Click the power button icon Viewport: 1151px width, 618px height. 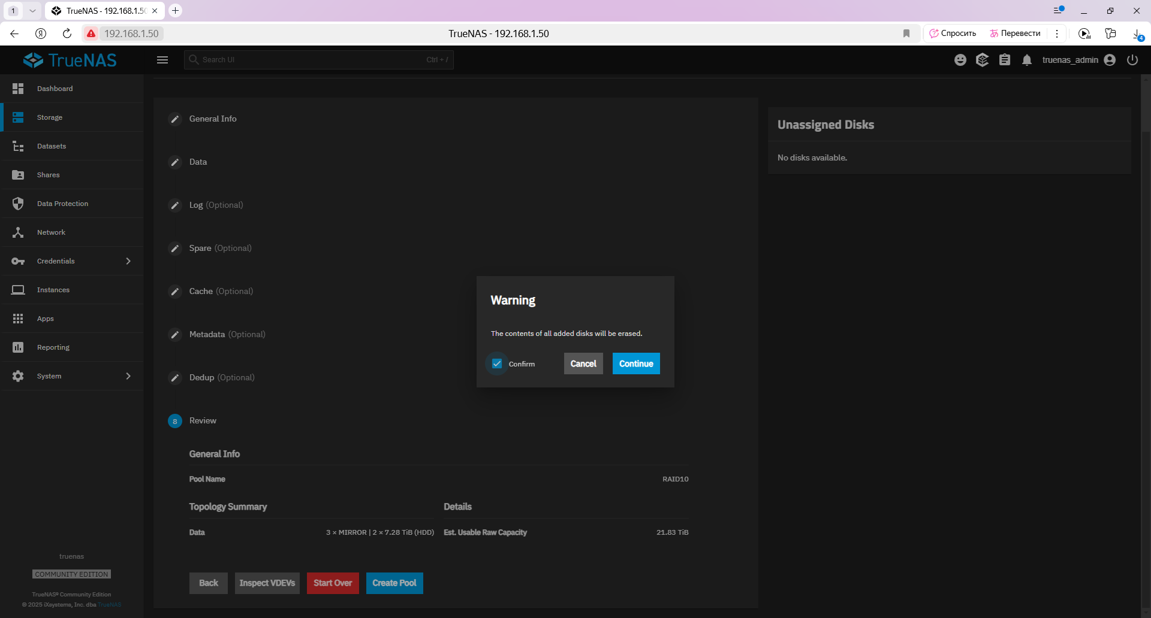pos(1132,60)
